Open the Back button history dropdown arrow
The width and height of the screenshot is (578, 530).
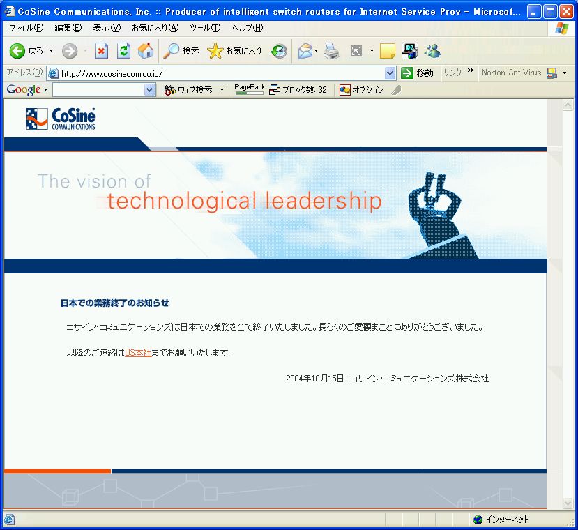point(51,50)
